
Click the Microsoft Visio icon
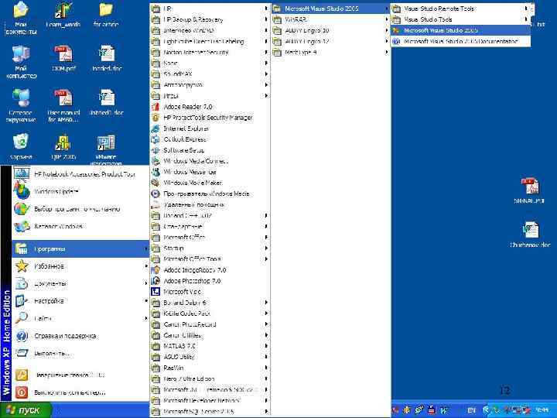[155, 292]
